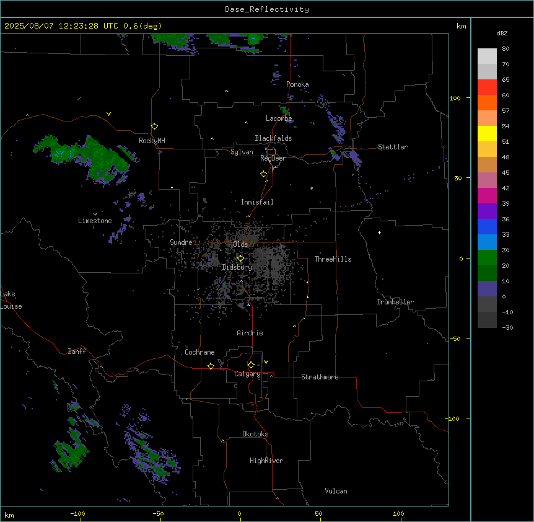Viewport: 534px width, 522px height.
Task: Select the yellow diamond marker above Calgary label
Action: click(251, 365)
